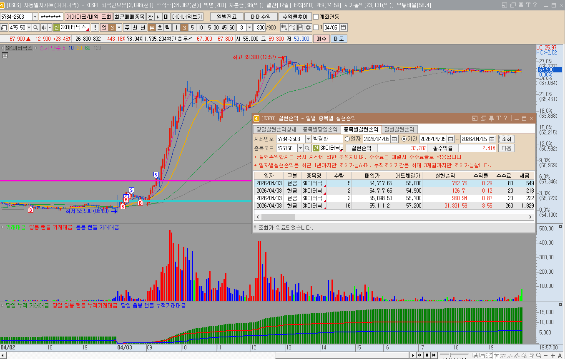Open 매매수익 view
Screen dimensions: 565x359
(x=261, y=17)
